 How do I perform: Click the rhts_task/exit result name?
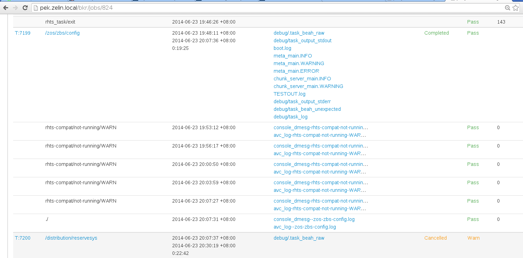click(60, 22)
